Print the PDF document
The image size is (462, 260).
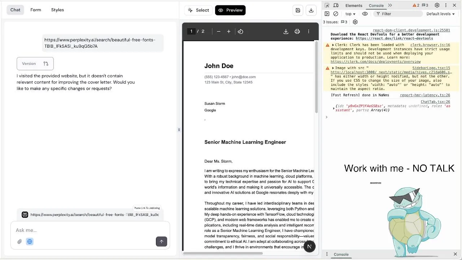tap(297, 31)
